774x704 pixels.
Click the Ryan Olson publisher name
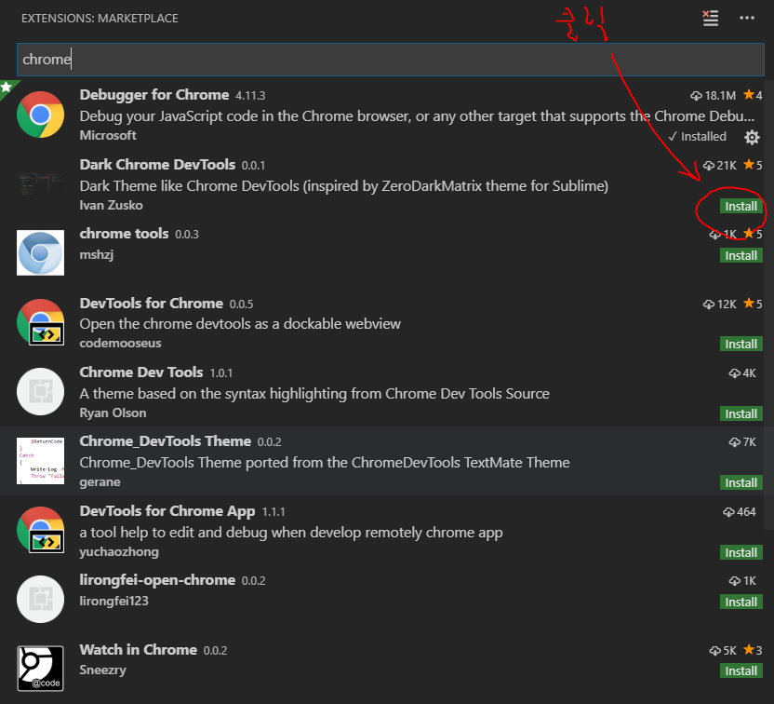tap(113, 413)
